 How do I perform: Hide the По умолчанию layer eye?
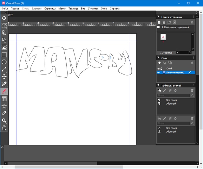click(x=159, y=73)
